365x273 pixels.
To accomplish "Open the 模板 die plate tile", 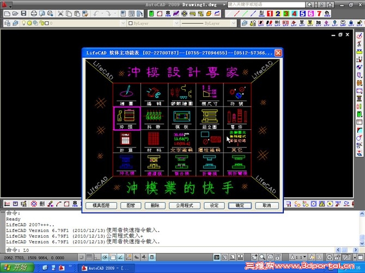I will click(x=182, y=118).
